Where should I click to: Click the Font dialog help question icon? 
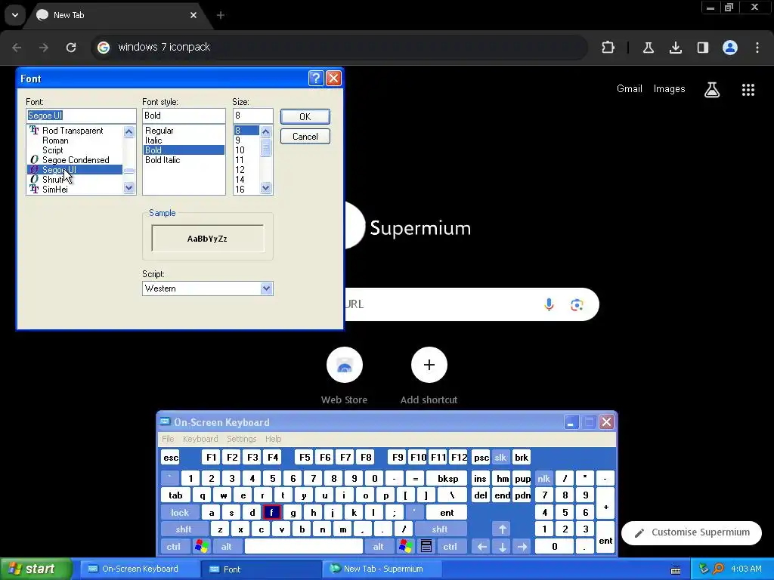tap(316, 78)
